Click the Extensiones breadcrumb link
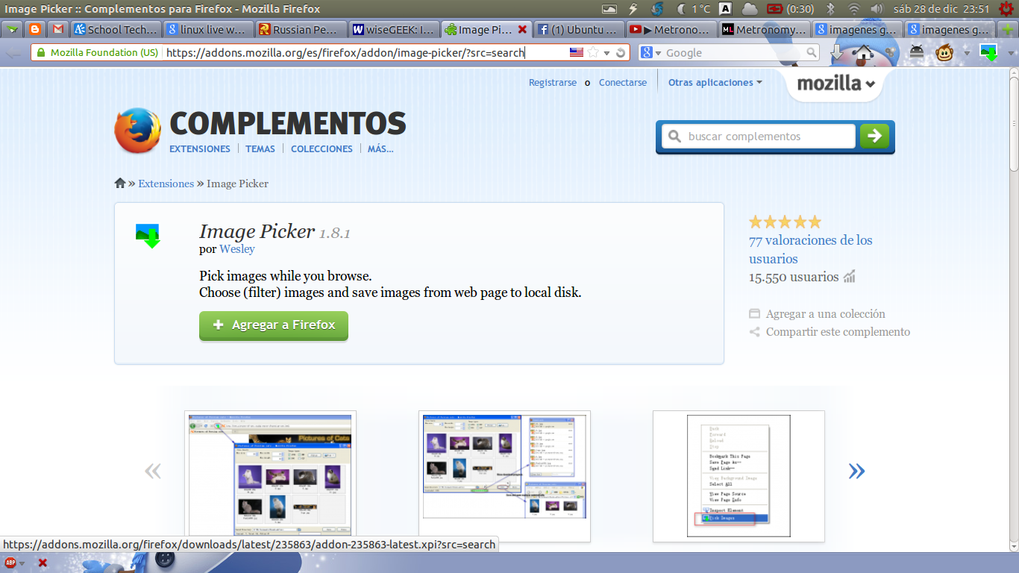Viewport: 1019px width, 573px height. 166,184
